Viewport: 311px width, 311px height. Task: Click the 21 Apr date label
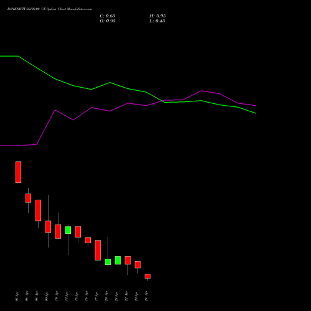click(116, 296)
